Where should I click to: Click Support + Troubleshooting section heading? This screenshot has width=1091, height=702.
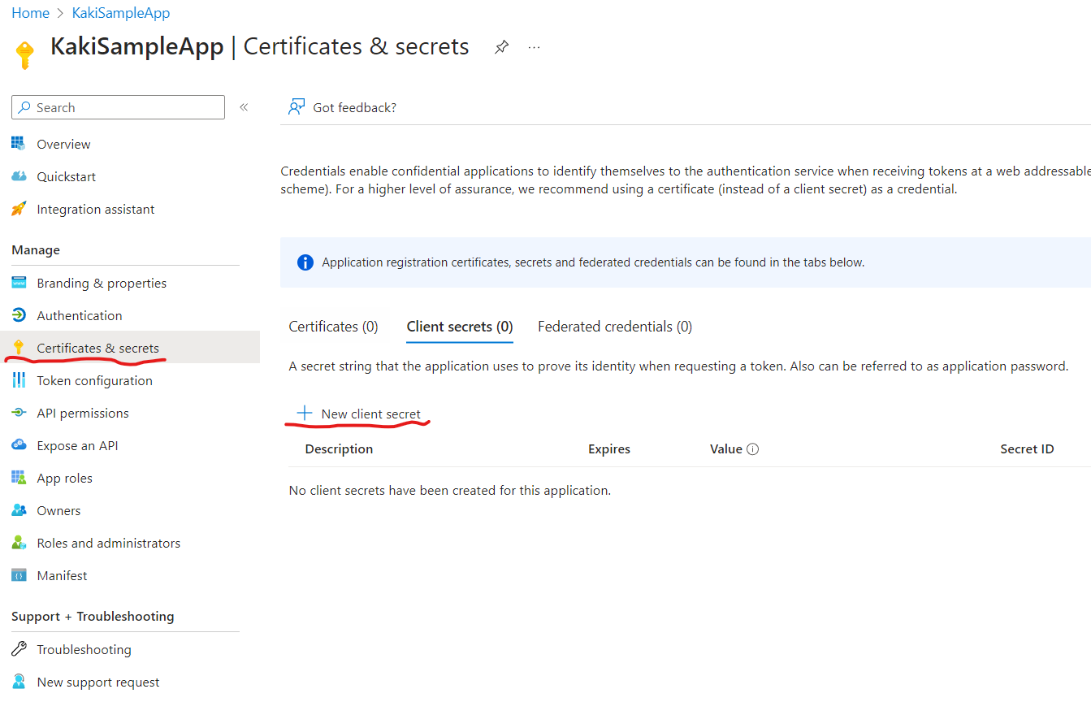tap(93, 617)
